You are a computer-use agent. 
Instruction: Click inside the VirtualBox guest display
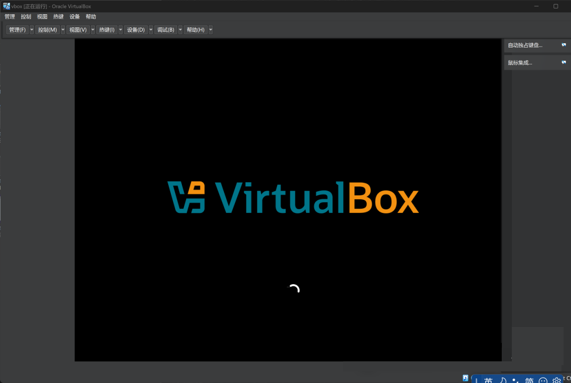[288, 200]
